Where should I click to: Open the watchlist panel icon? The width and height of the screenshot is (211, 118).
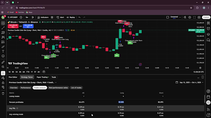[208, 23]
